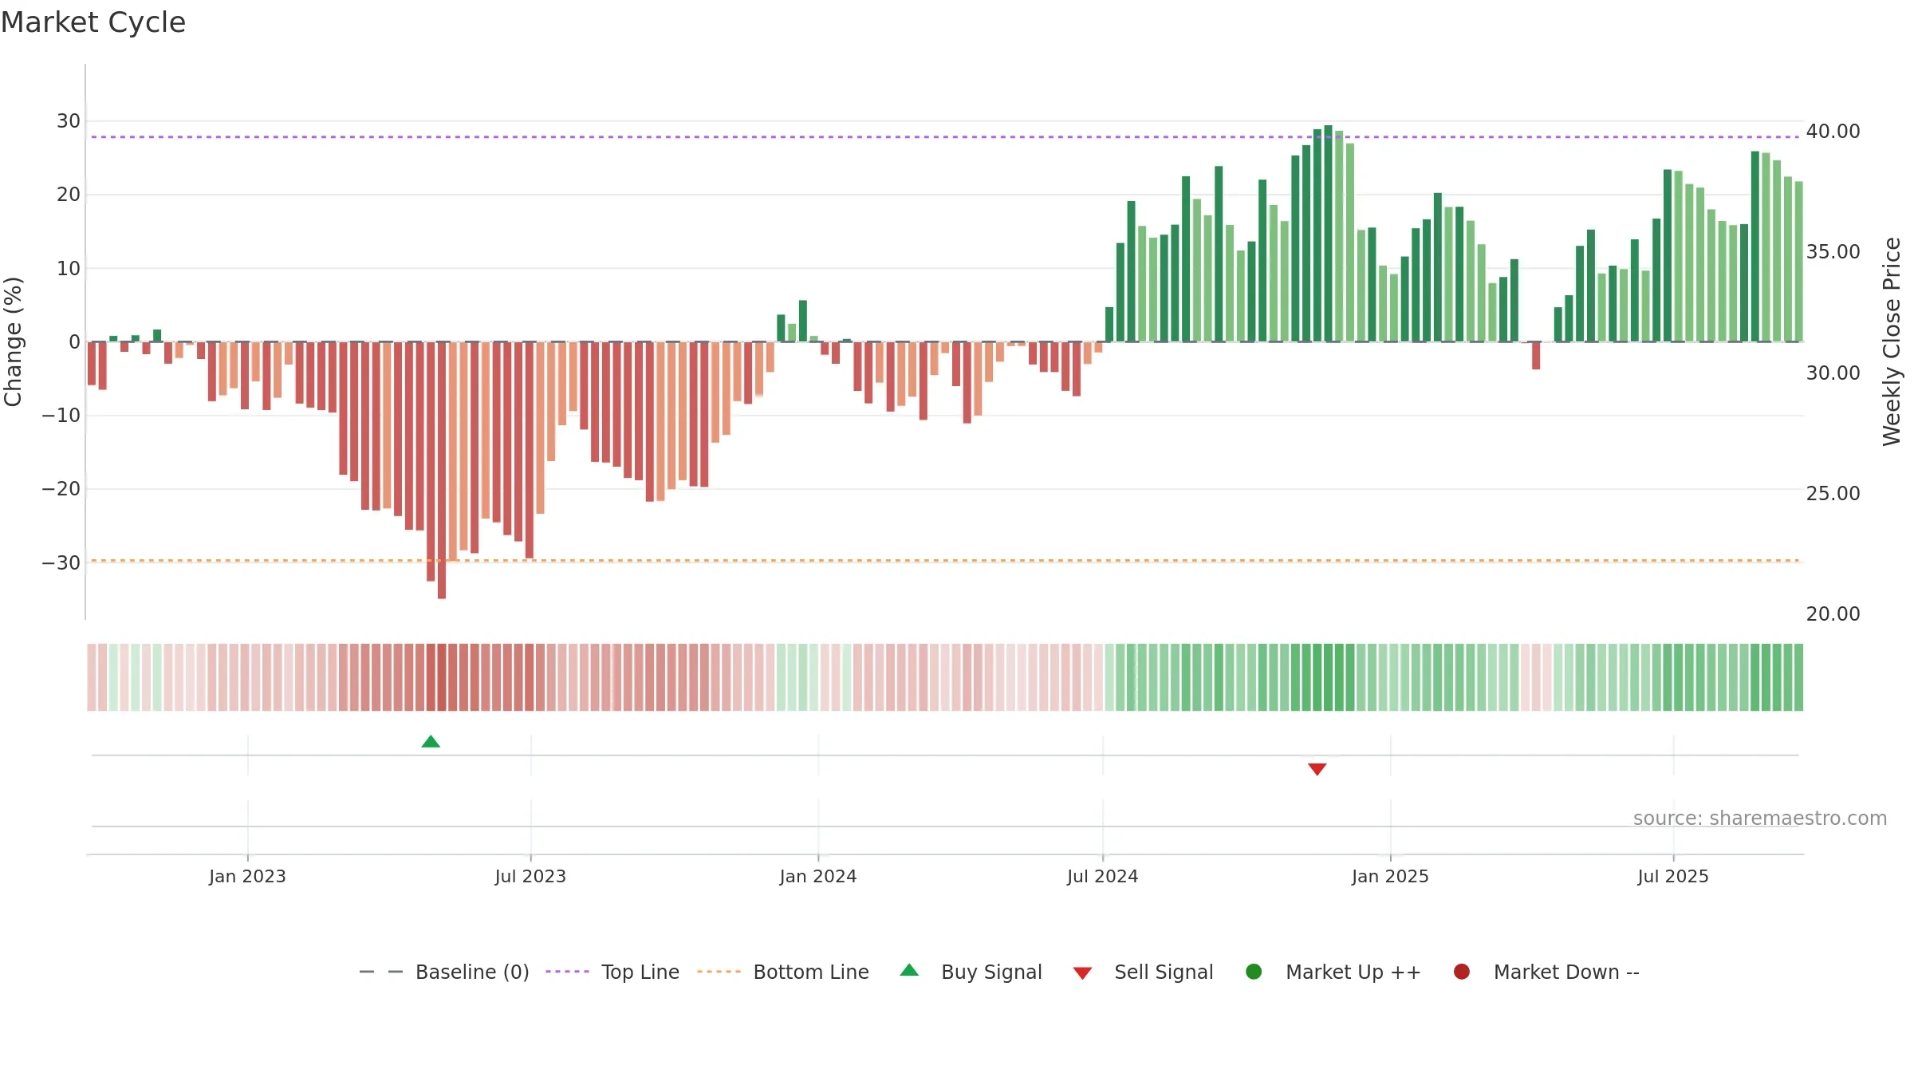
Task: Click the Buy Signal triangle icon in legend
Action: click(909, 971)
